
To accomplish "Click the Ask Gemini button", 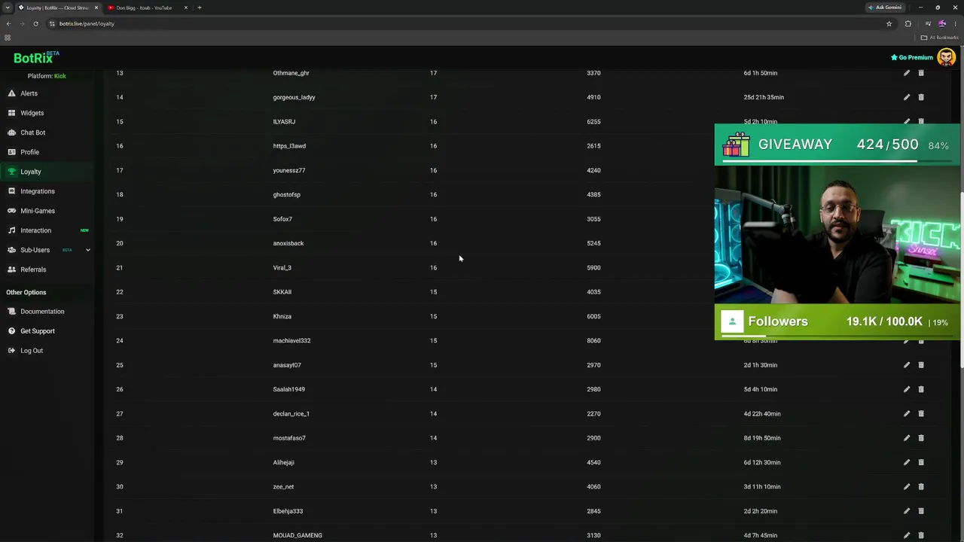I will tap(884, 8).
